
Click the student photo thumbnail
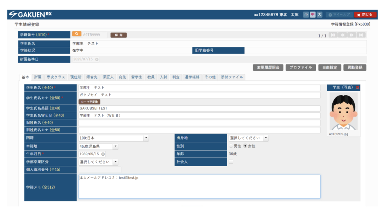tap(343, 111)
